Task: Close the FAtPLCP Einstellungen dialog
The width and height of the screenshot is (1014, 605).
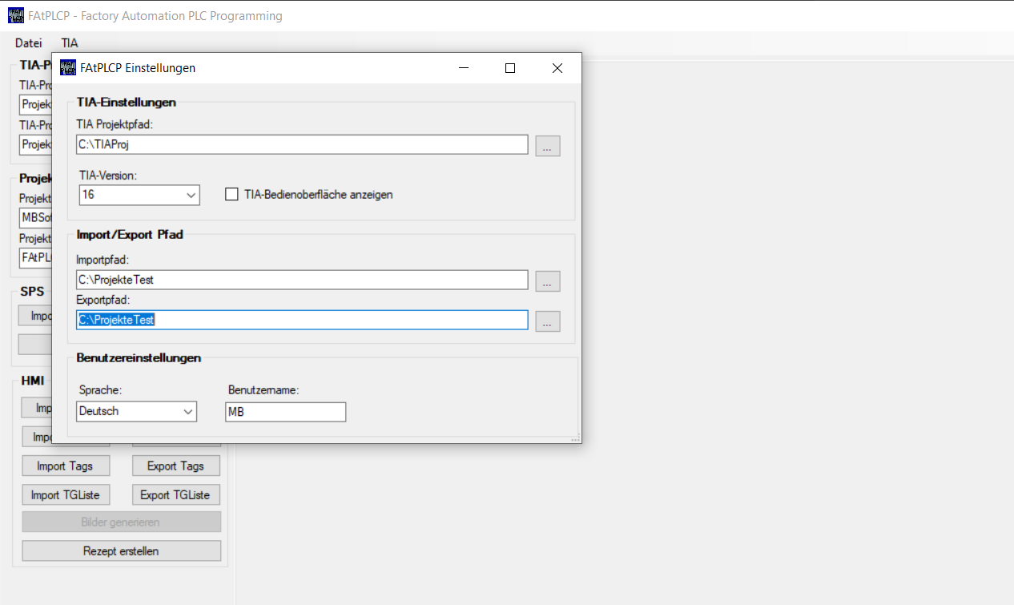Action: coord(557,68)
